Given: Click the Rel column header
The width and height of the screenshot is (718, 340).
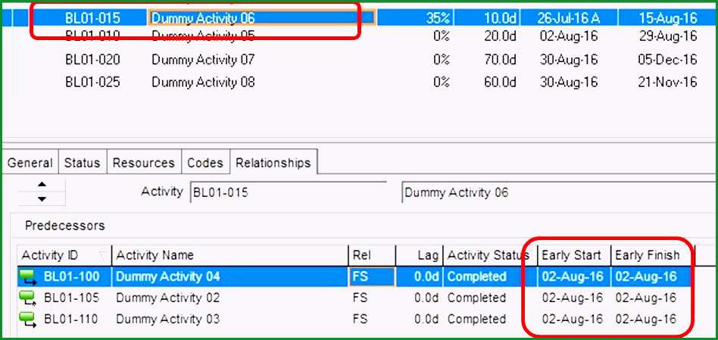Looking at the screenshot, I should (x=372, y=255).
